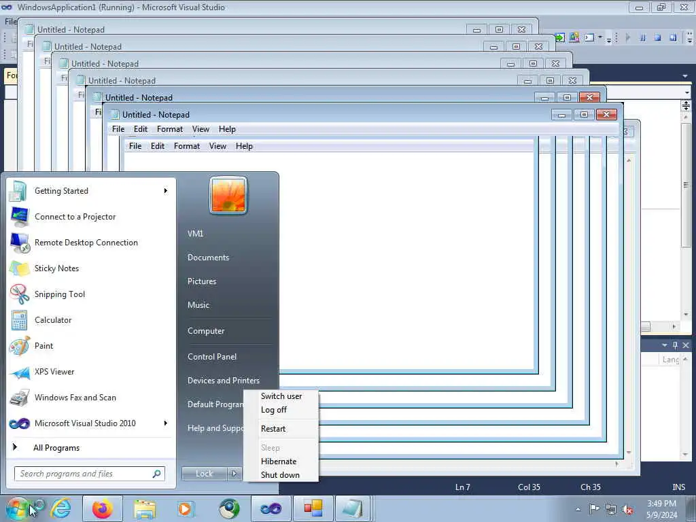Open Windows Fax and Scan

click(91, 397)
